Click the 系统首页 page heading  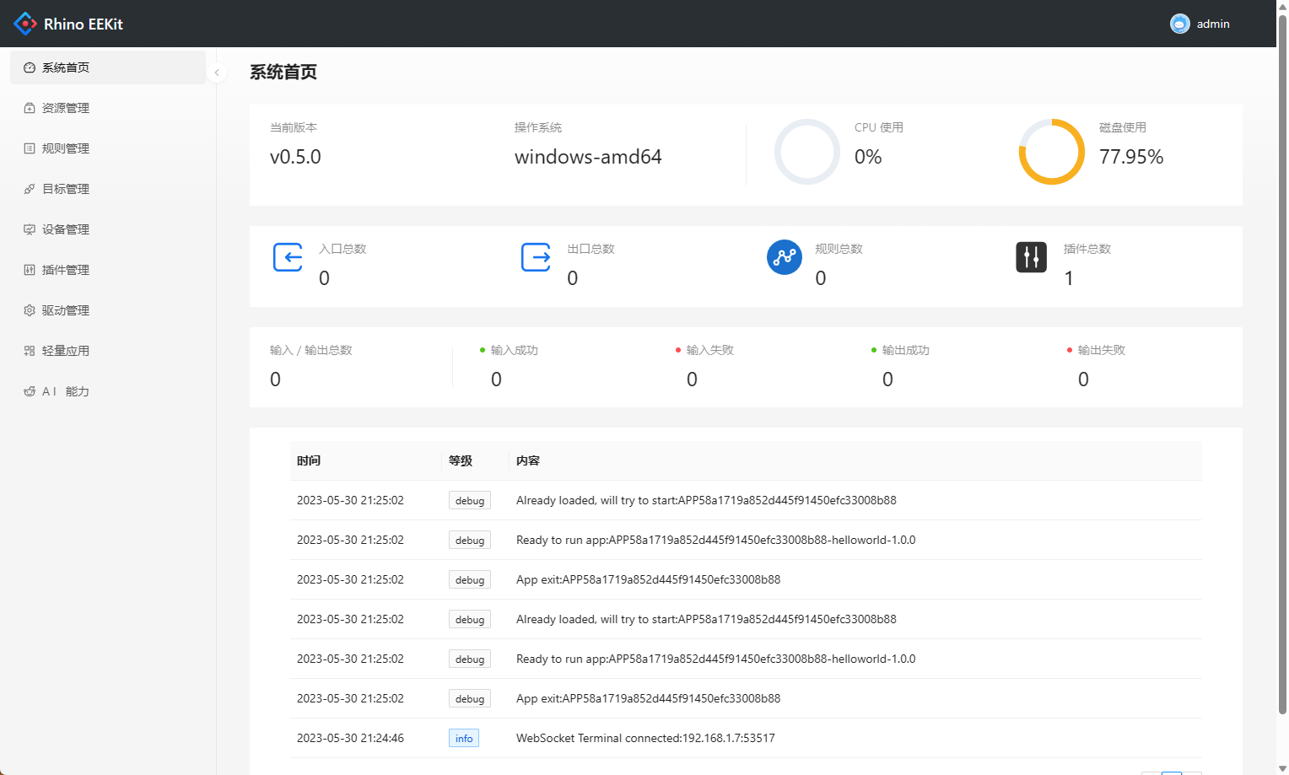pos(283,73)
